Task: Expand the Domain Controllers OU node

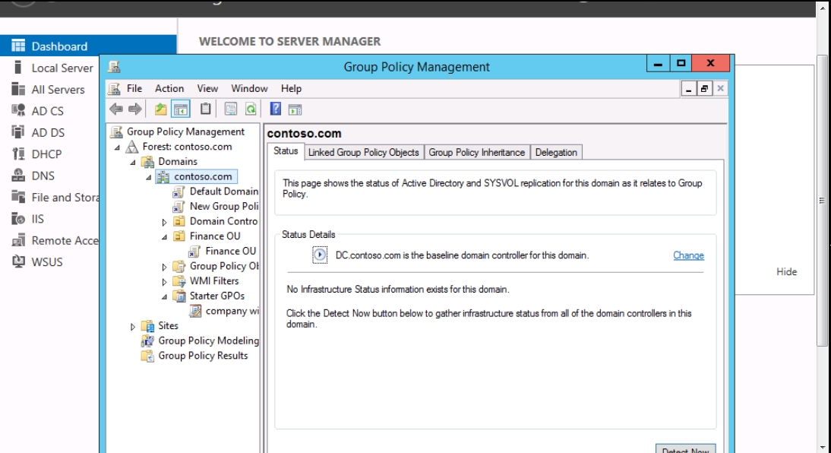Action: pos(164,222)
